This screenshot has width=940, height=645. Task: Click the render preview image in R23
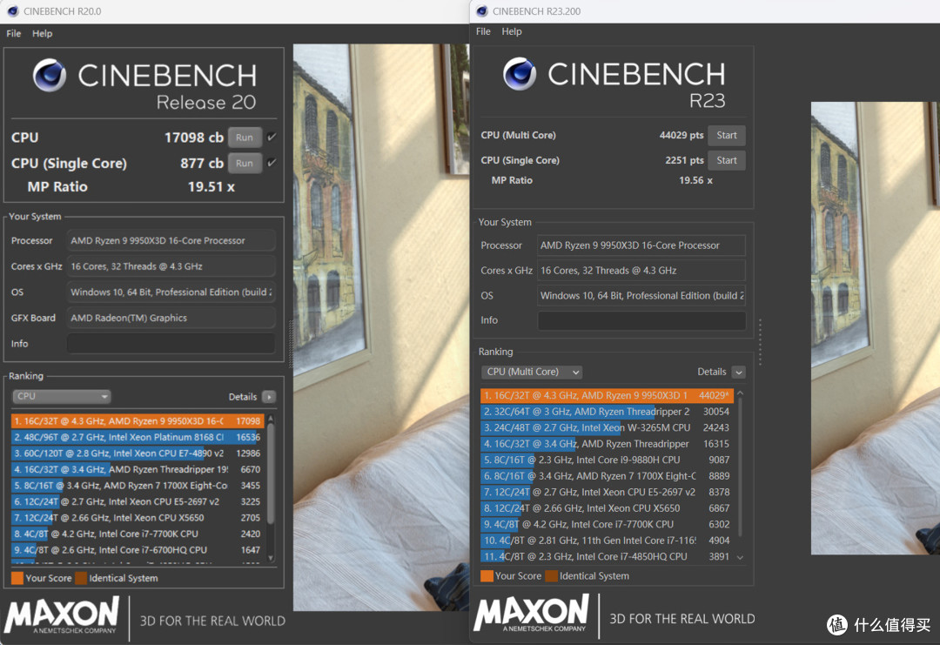(x=876, y=328)
